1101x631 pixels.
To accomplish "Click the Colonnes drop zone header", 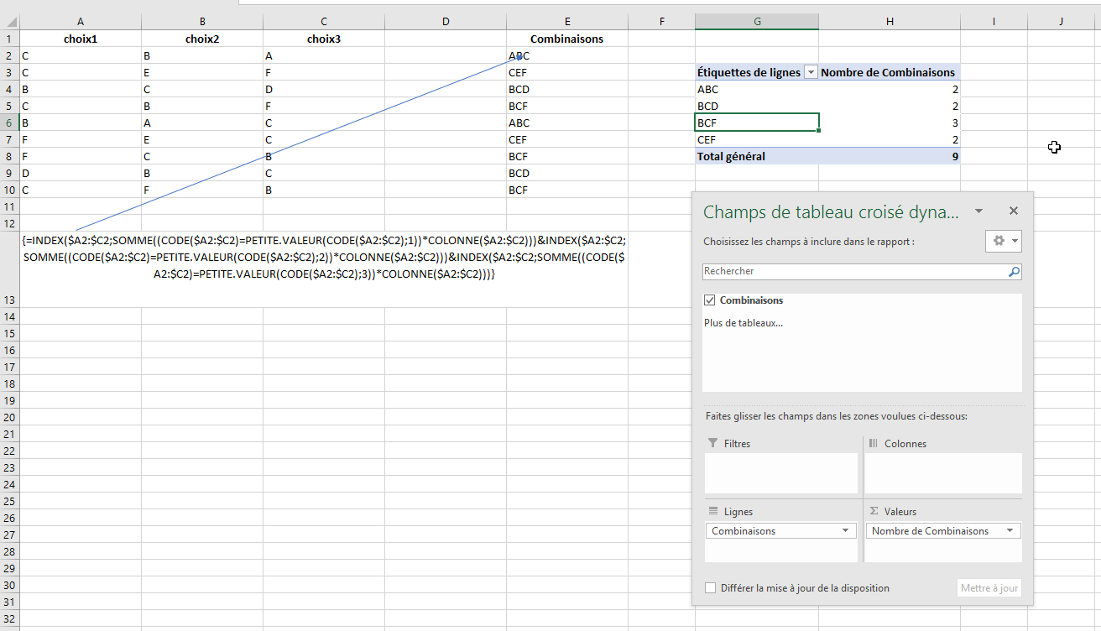I will (x=897, y=443).
